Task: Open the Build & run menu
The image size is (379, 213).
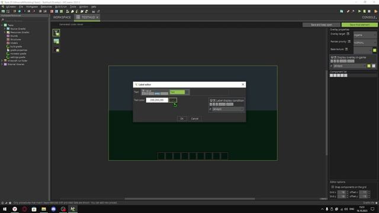Action: (60, 7)
